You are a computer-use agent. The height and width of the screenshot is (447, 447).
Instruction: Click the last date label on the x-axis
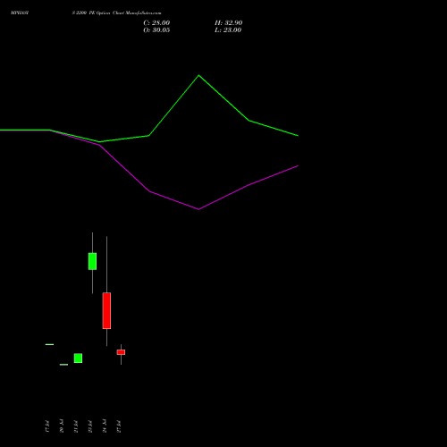(x=119, y=426)
